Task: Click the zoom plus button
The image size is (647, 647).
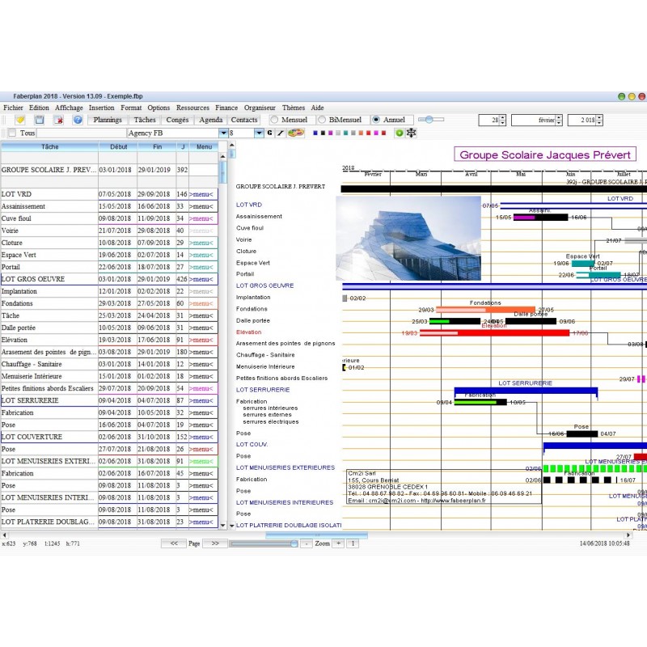Action: tap(338, 543)
